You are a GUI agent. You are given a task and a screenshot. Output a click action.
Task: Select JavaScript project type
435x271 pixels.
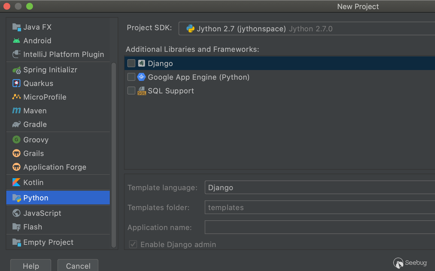(42, 213)
